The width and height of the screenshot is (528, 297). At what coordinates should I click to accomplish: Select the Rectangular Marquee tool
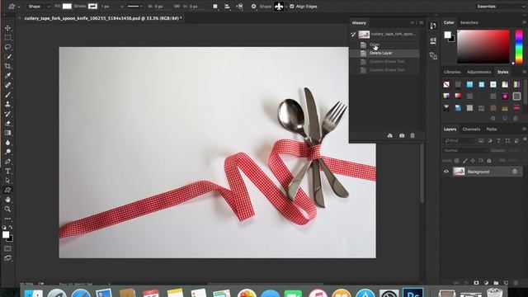7,38
